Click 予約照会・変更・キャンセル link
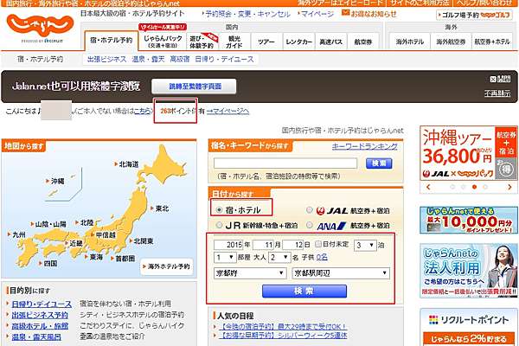 pos(247,14)
